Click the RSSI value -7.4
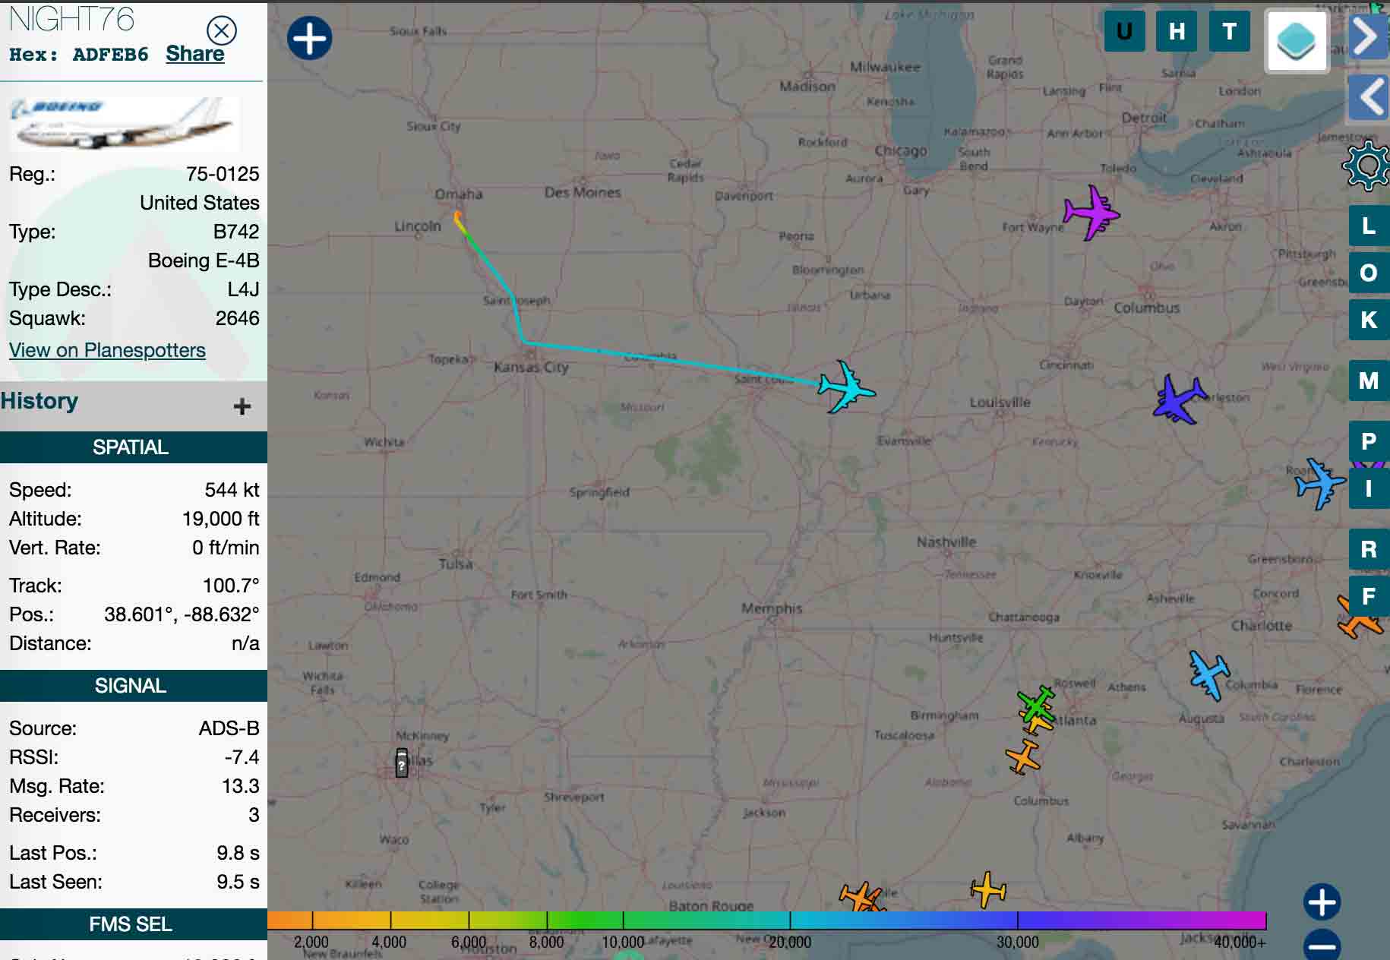 pyautogui.click(x=242, y=757)
